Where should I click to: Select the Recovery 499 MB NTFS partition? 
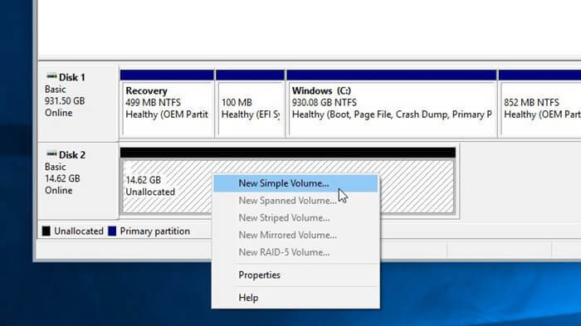tap(167, 109)
